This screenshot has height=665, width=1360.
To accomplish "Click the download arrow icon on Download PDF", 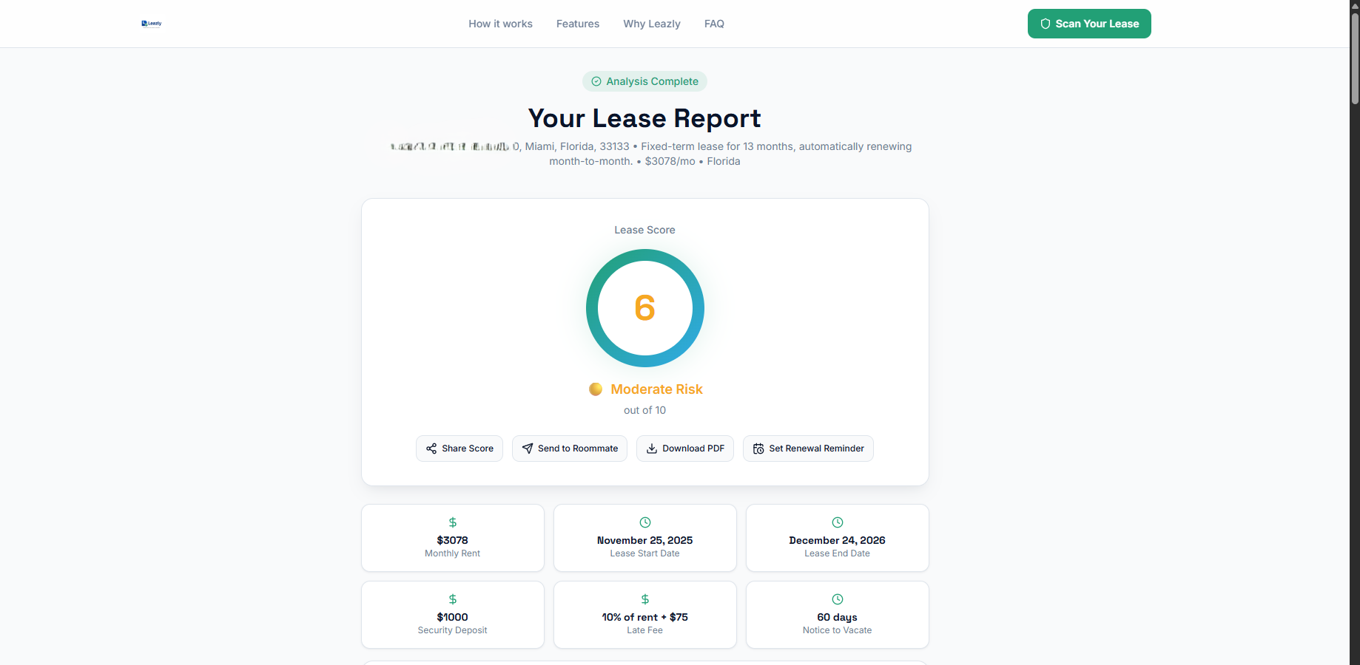I will 652,449.
